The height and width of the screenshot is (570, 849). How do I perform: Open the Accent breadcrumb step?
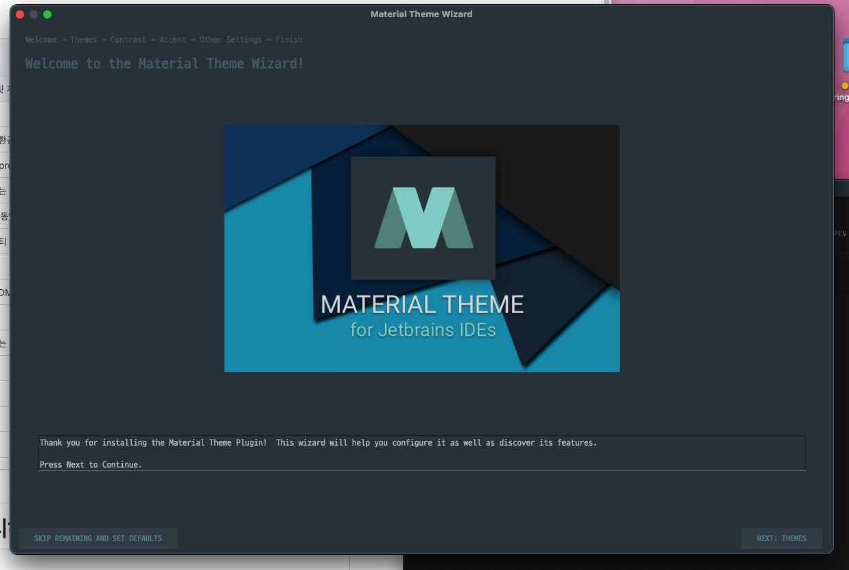click(173, 40)
